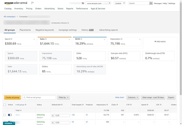Click info icon in CPC column header
Screen dimensions: 182x125
161,105
